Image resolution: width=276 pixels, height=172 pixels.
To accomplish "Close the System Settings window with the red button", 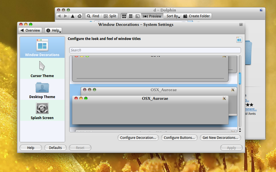I will click(x=21, y=24).
